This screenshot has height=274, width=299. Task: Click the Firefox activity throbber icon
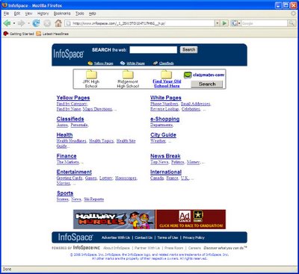pos(293,13)
